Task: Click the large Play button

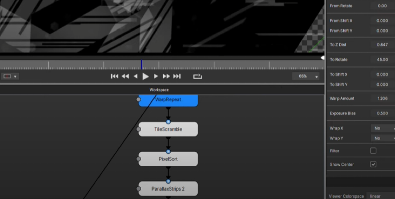Action: 145,76
